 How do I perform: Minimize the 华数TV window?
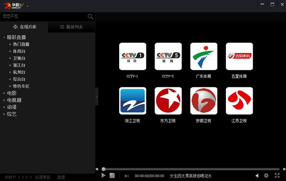pyautogui.click(x=262, y=4)
